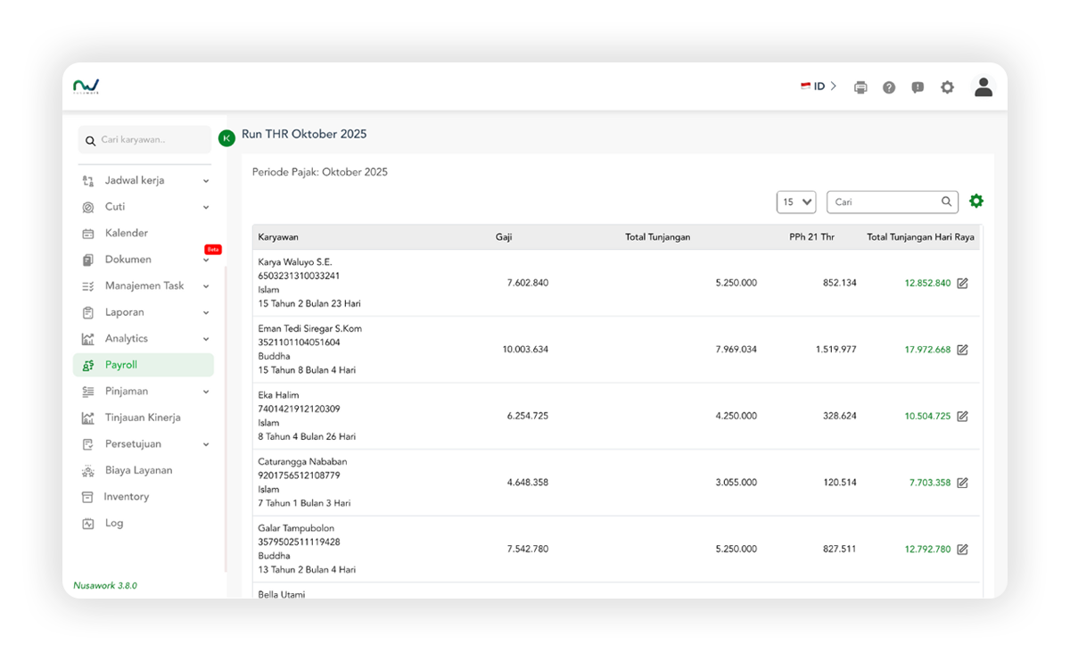
Task: Open the rows-per-page dropdown showing 15
Action: click(795, 202)
